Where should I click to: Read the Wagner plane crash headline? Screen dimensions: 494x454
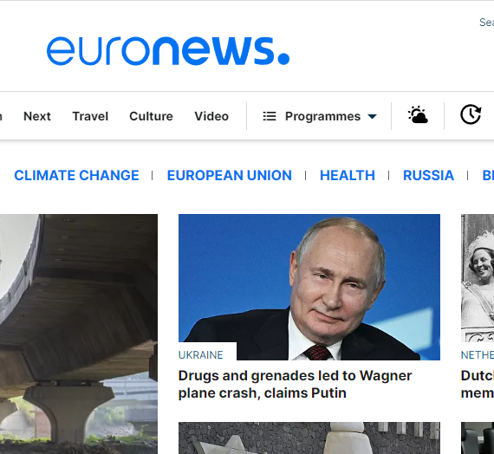click(x=295, y=385)
